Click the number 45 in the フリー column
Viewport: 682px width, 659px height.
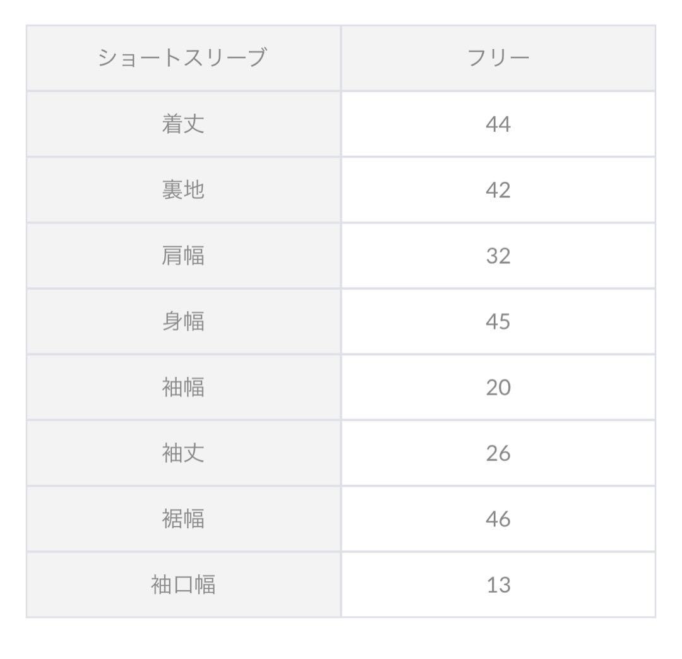click(x=498, y=322)
